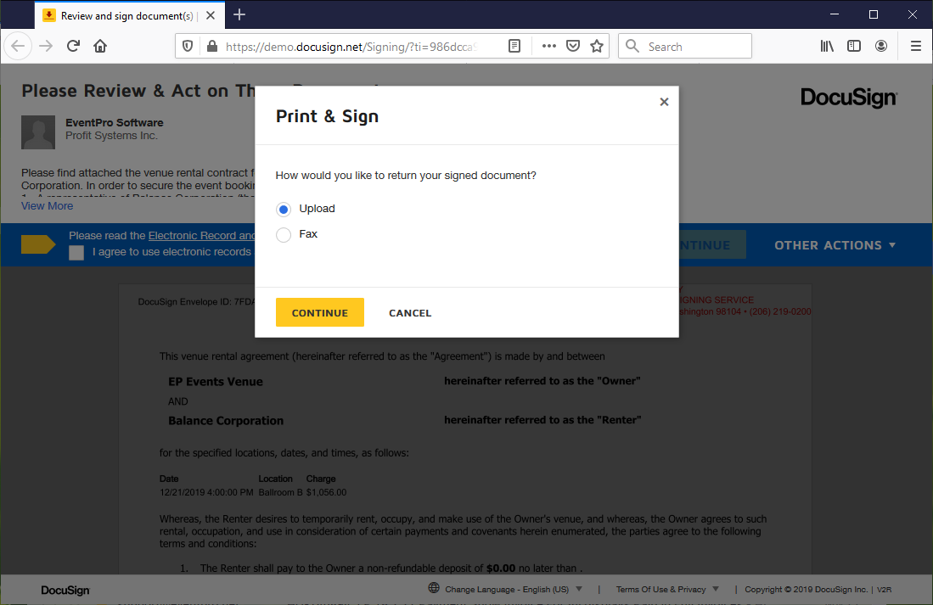This screenshot has width=933, height=605.
Task: Expand Terms Of Use & Privacy menu
Action: pyautogui.click(x=667, y=589)
